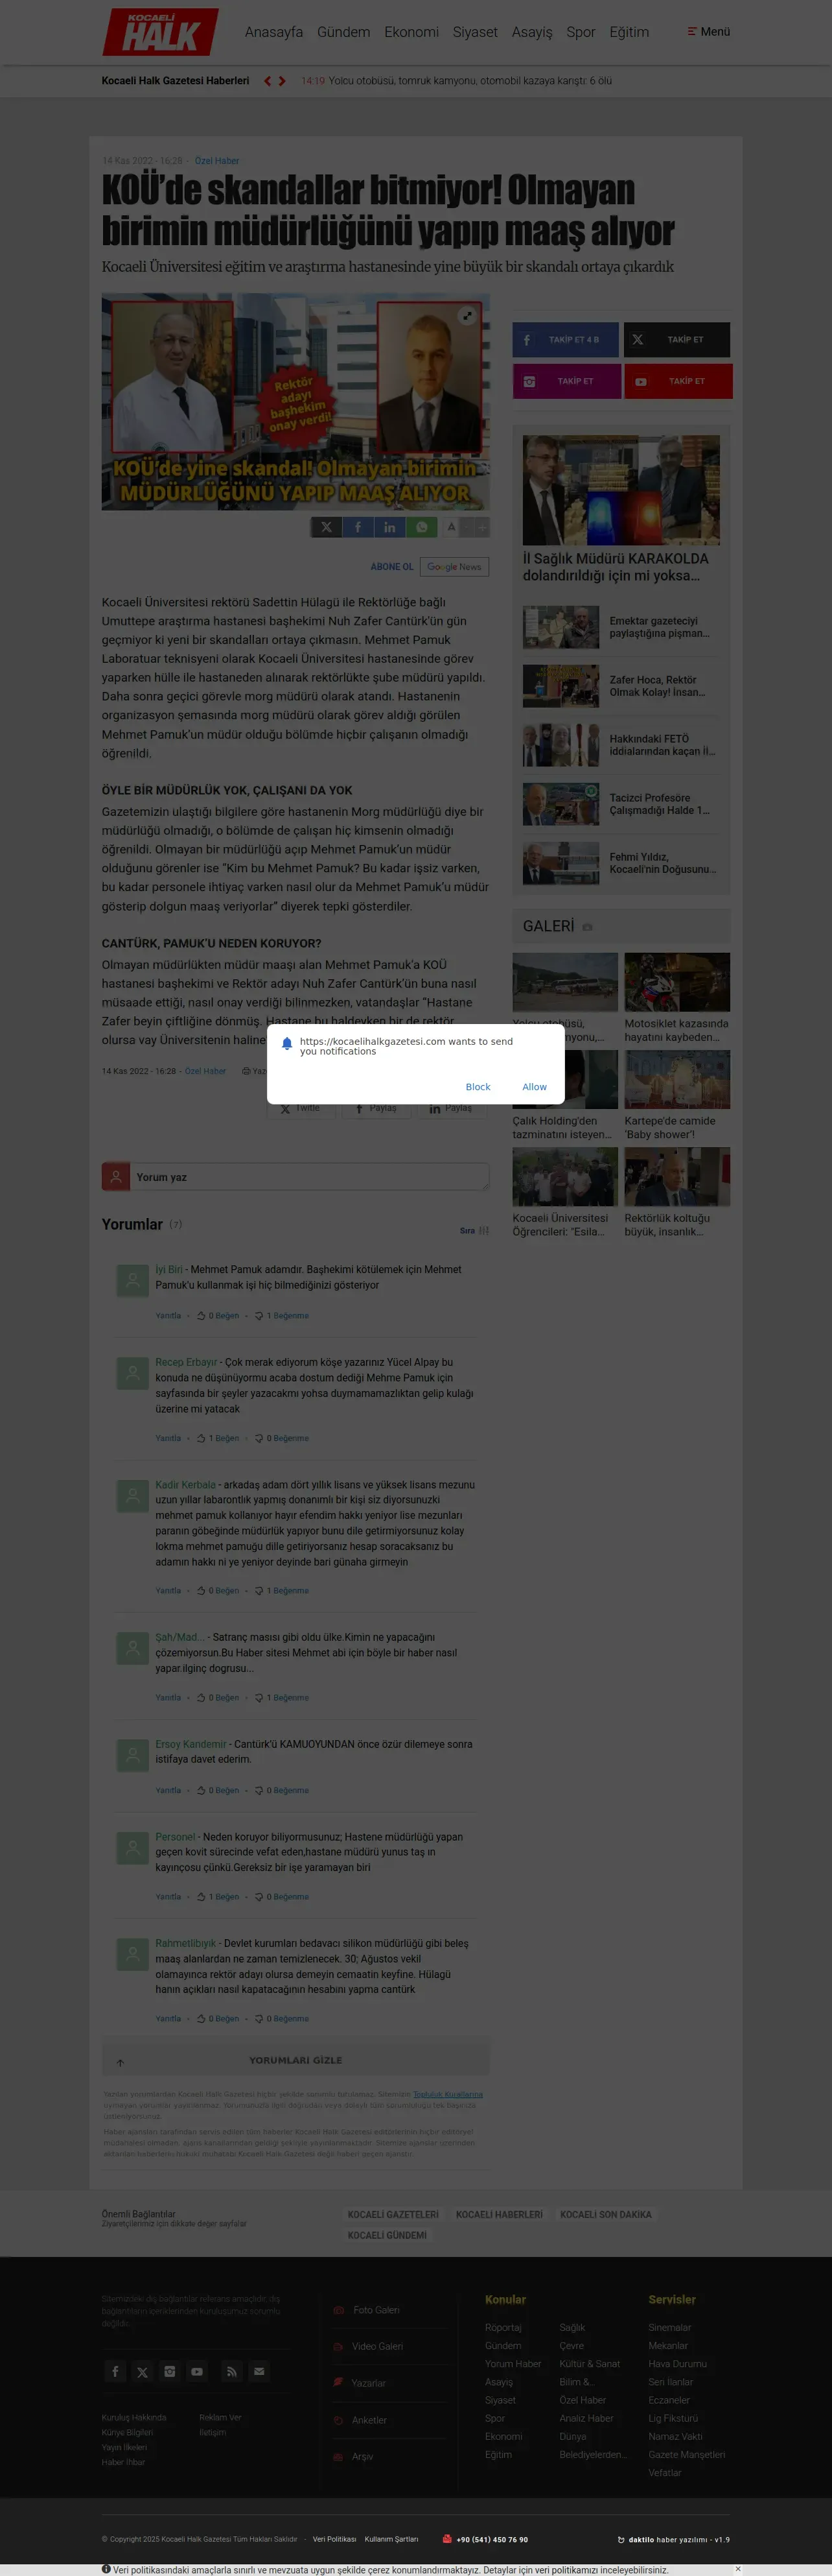Share article via WhatsApp below the image

pos(421,527)
